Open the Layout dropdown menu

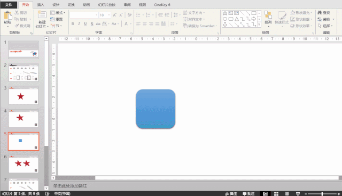[x=58, y=13]
